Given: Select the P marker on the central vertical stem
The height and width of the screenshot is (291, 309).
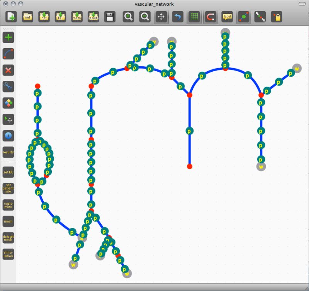Looking at the screenshot, I should [189, 131].
